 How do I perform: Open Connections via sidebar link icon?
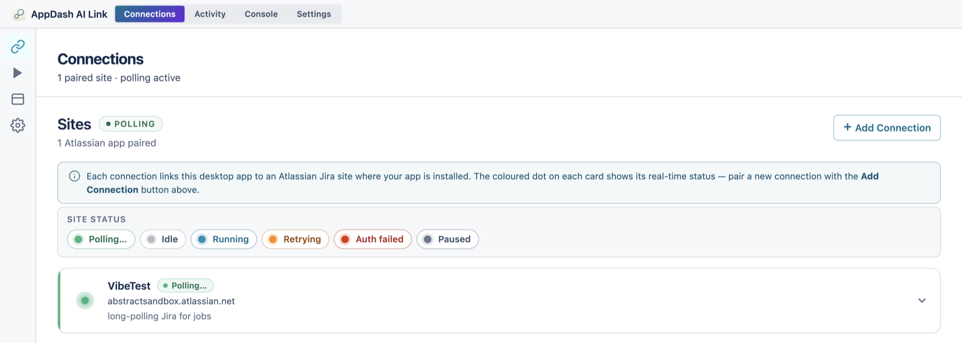18,46
